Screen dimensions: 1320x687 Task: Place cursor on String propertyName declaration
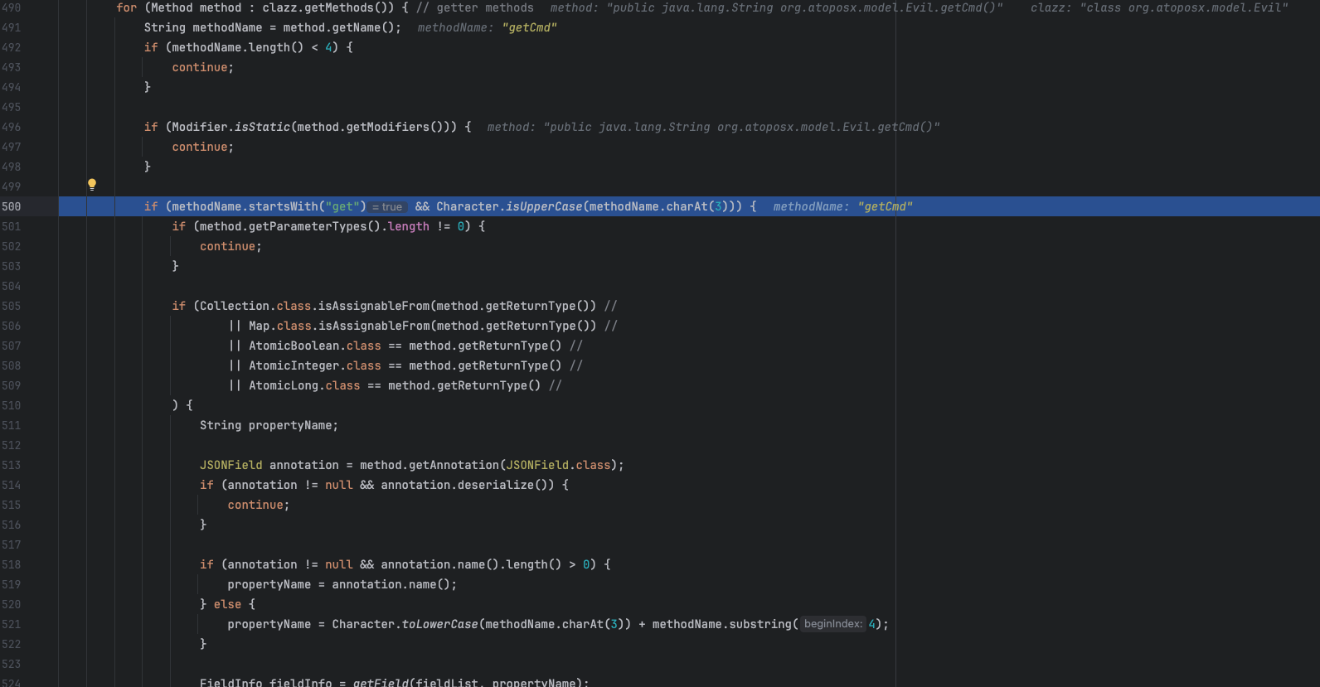point(269,425)
